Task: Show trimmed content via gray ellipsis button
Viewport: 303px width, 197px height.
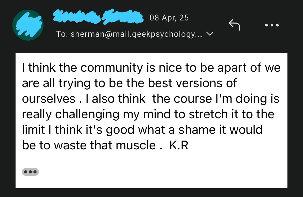Action: click(30, 172)
